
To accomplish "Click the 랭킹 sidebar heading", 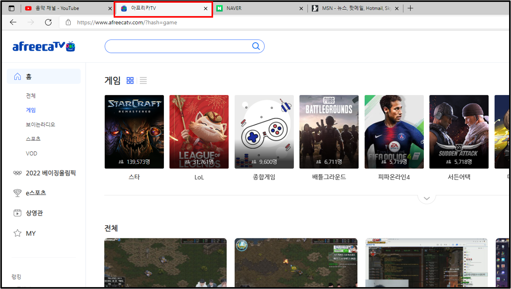I will point(17,277).
